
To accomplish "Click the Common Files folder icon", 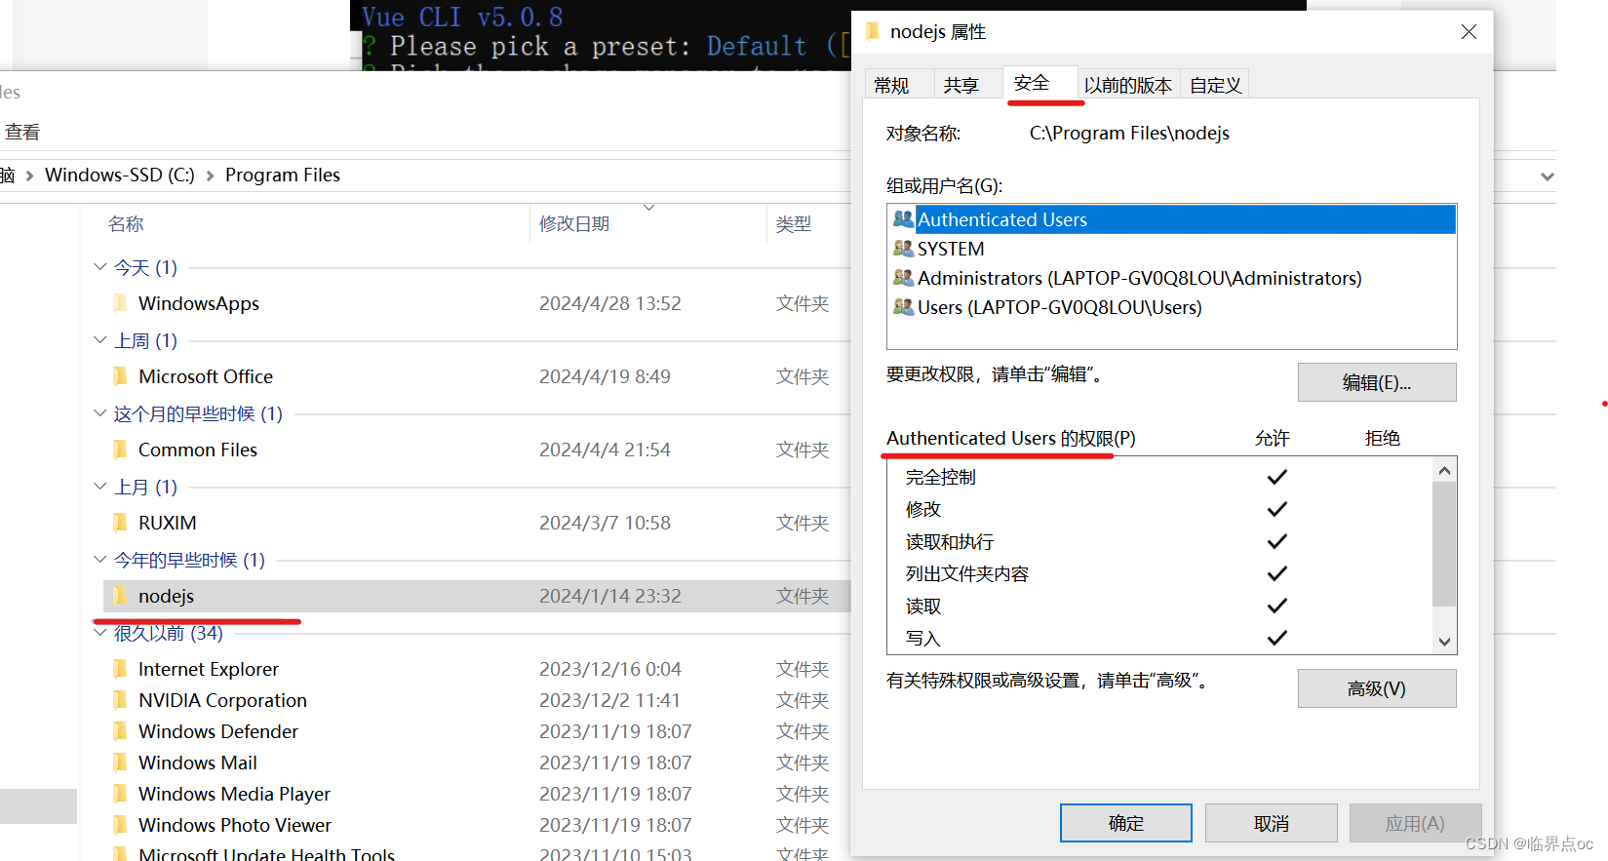I will pyautogui.click(x=120, y=450).
